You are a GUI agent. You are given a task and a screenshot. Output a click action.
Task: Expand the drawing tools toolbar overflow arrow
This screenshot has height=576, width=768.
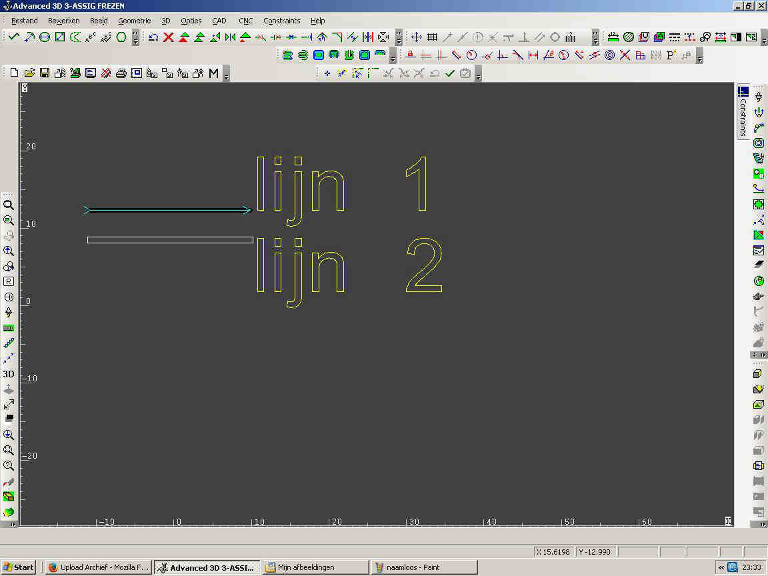135,38
